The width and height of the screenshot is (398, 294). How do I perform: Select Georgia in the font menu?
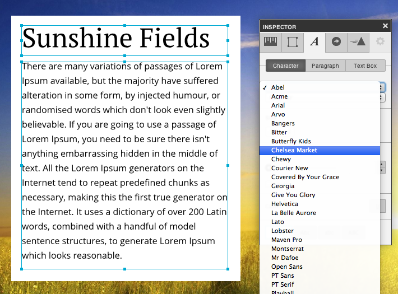click(x=283, y=186)
